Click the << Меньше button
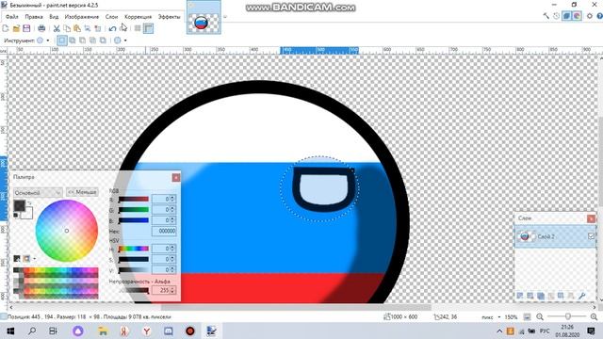The width and height of the screenshot is (603, 339). (82, 192)
